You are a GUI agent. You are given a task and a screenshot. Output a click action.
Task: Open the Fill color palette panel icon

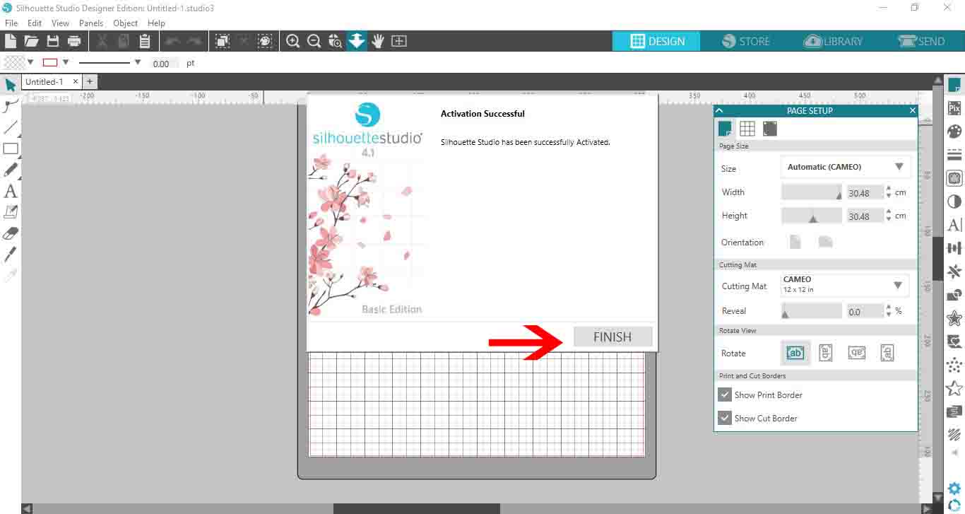[x=954, y=132]
